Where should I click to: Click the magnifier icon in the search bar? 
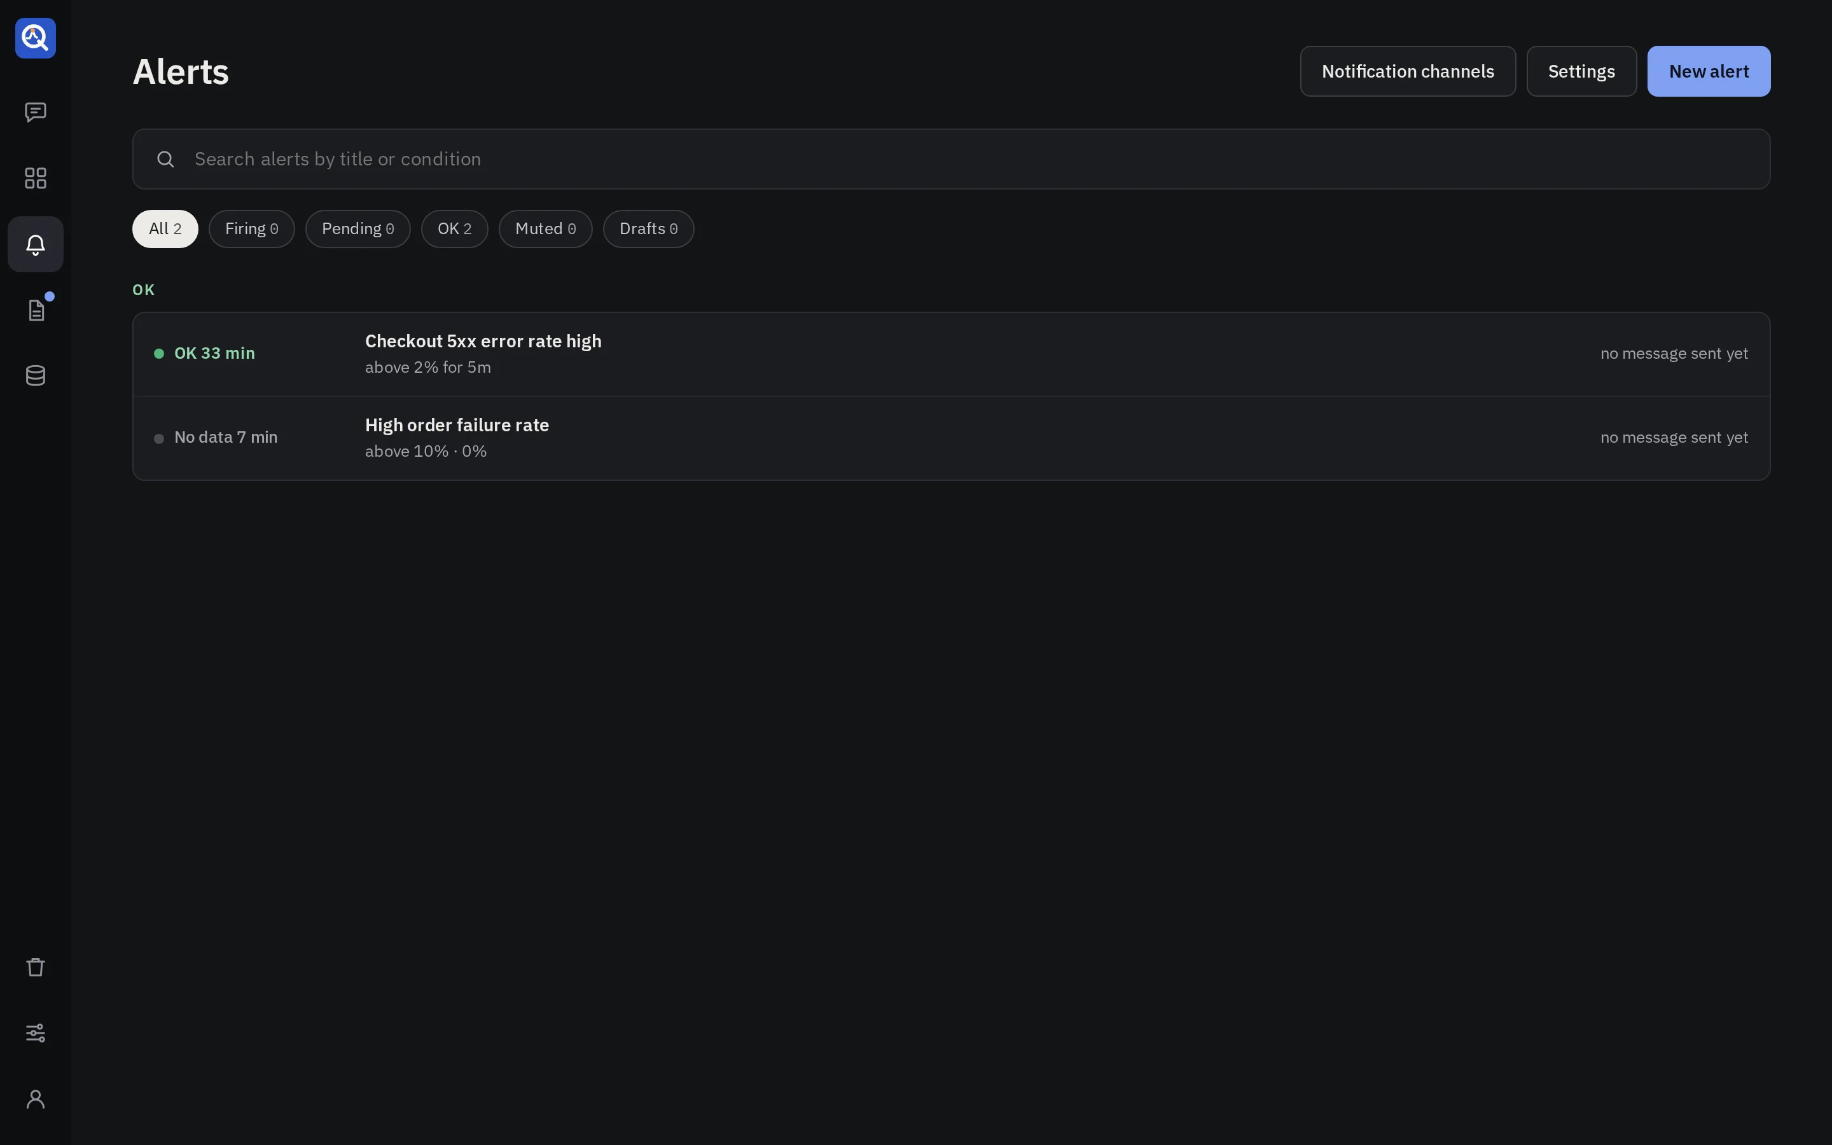pos(165,159)
